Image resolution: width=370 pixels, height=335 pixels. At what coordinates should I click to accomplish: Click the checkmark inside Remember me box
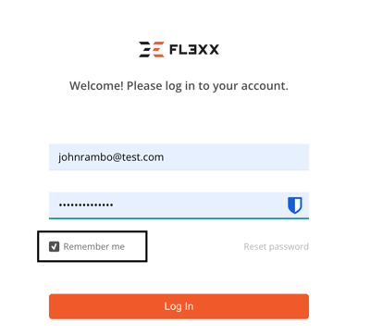(55, 246)
